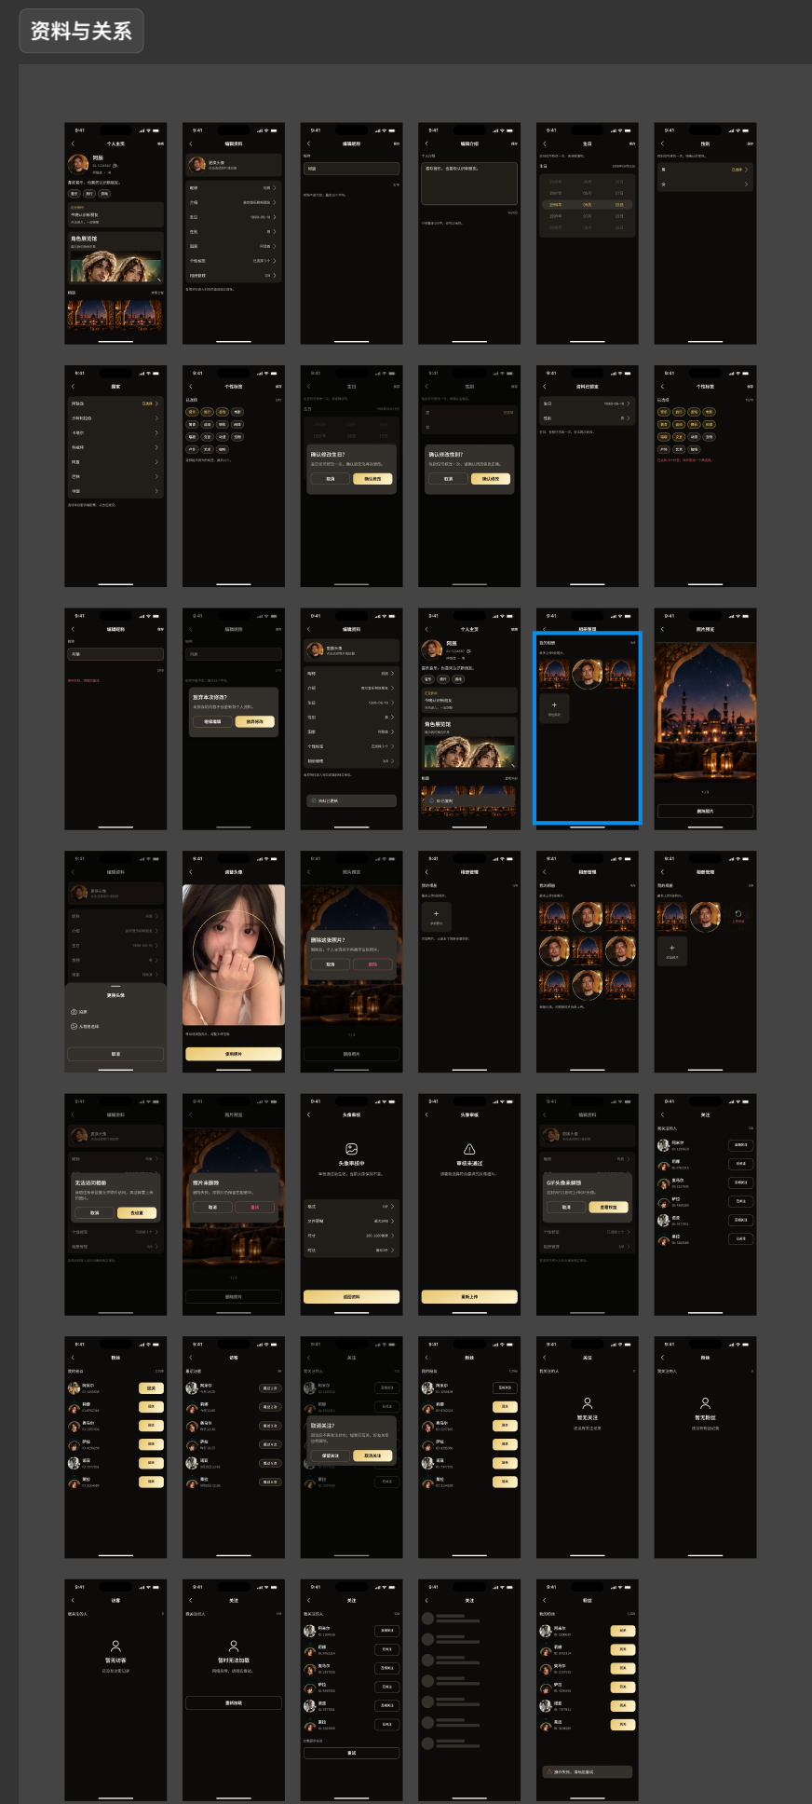Open the 阿曼 row chevron
Viewport: 812px width, 1804px height.
[156, 461]
